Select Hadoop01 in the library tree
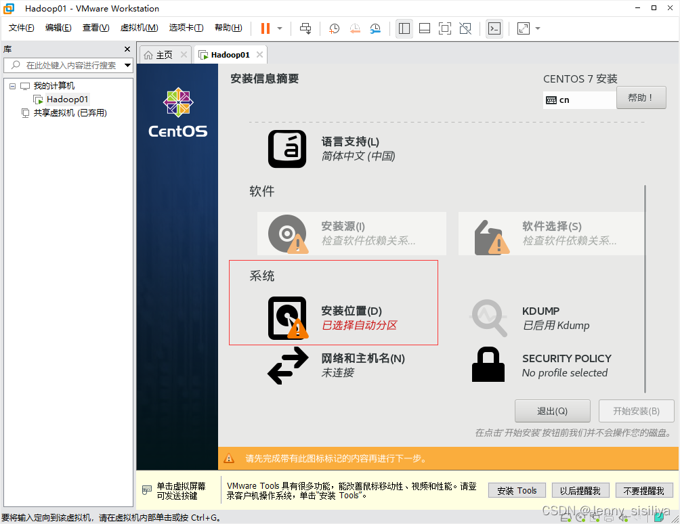Image resolution: width=680 pixels, height=524 pixels. click(x=67, y=100)
